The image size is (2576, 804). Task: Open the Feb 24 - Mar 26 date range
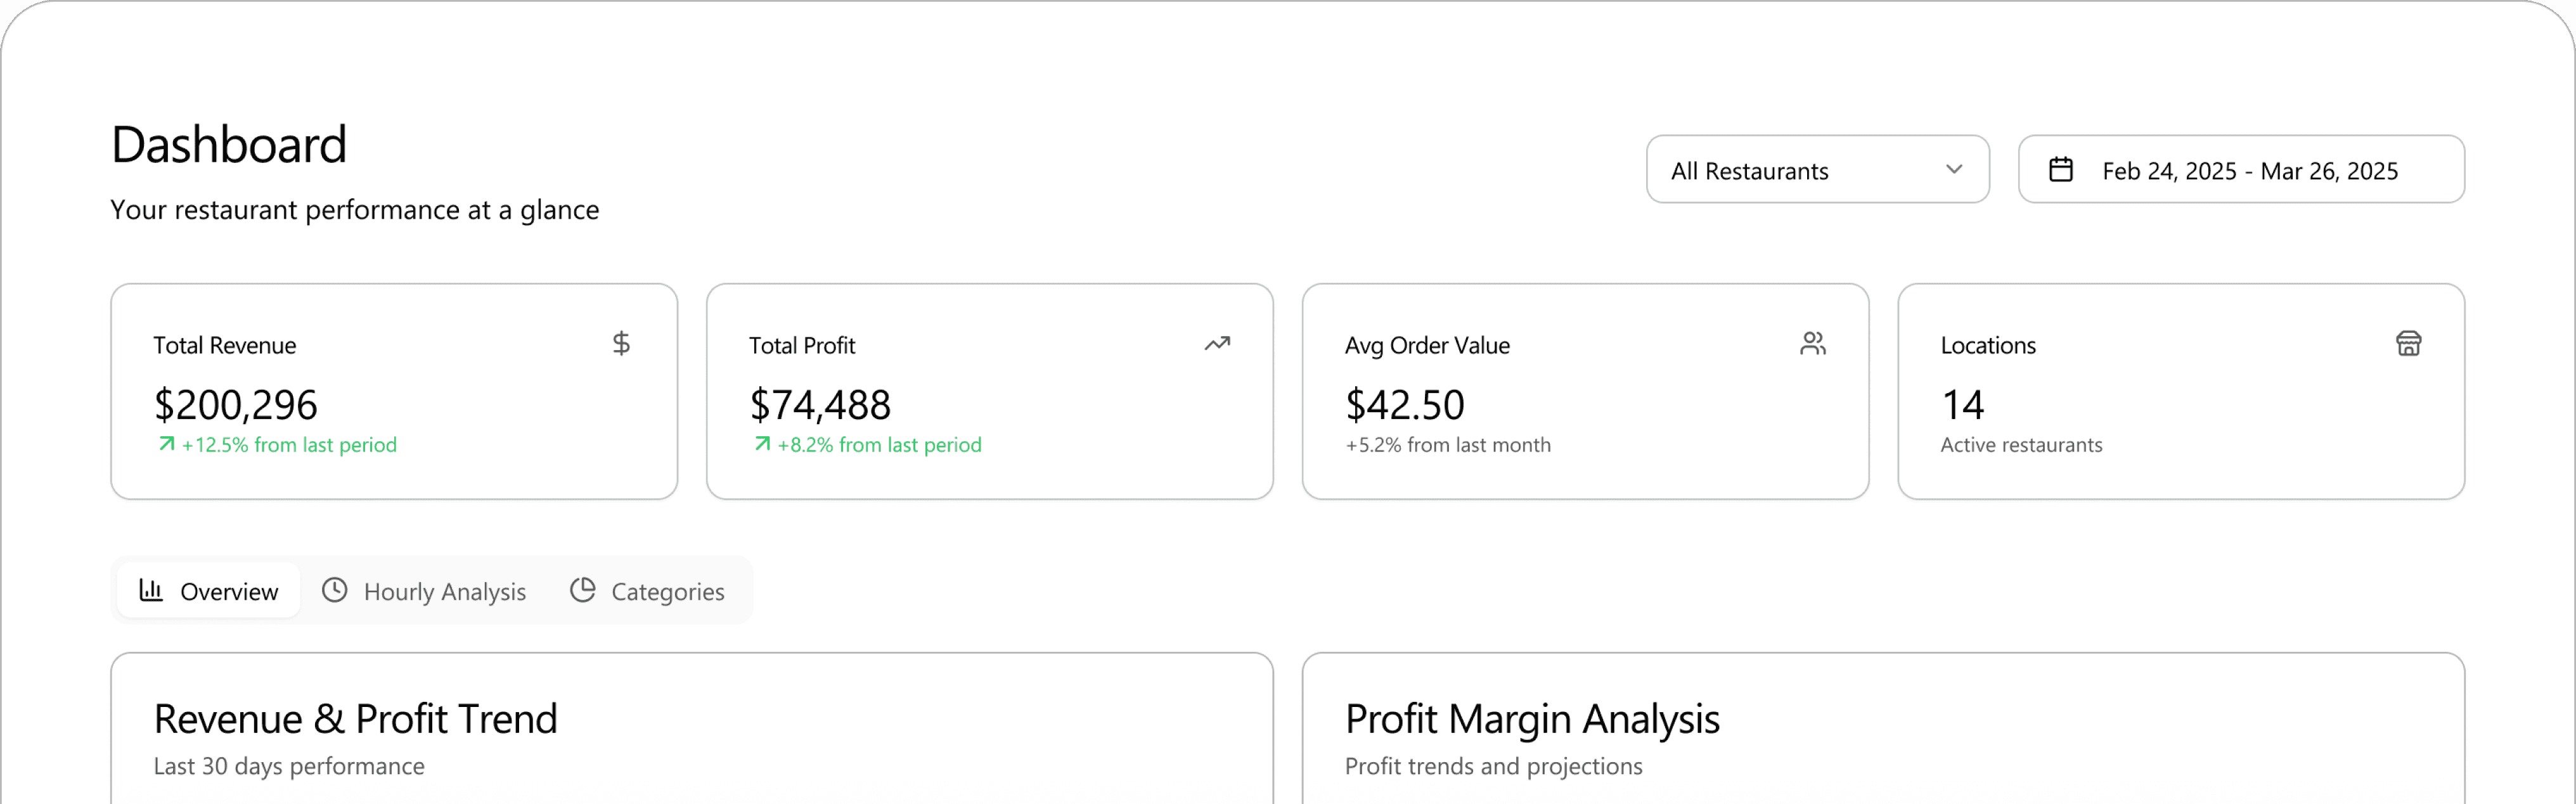click(x=2241, y=169)
